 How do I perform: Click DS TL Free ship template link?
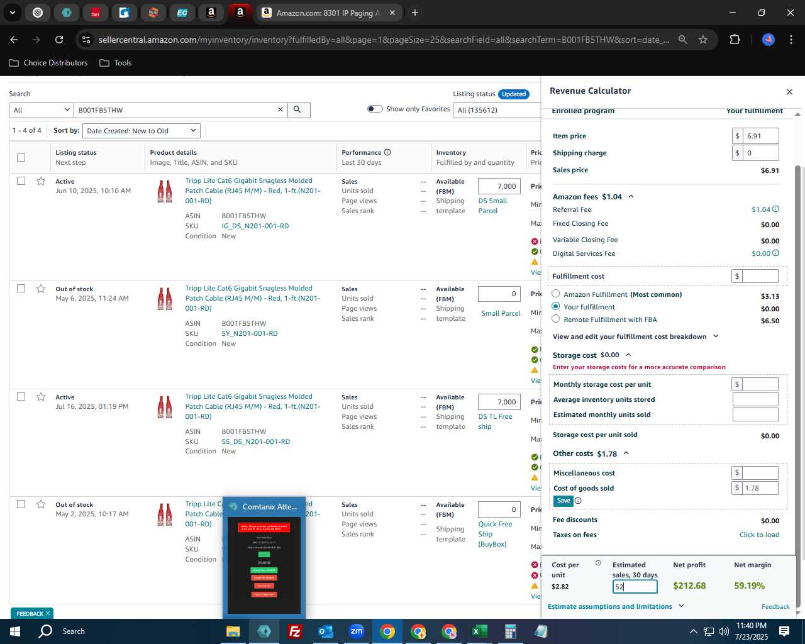click(x=495, y=421)
